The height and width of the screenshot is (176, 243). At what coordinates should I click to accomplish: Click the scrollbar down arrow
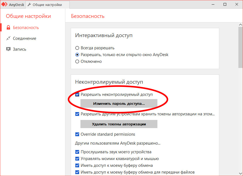(x=240, y=173)
